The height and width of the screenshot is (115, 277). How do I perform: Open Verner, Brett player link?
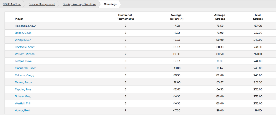22,111
